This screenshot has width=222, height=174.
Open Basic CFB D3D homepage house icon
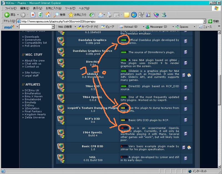pyautogui.click(x=189, y=148)
